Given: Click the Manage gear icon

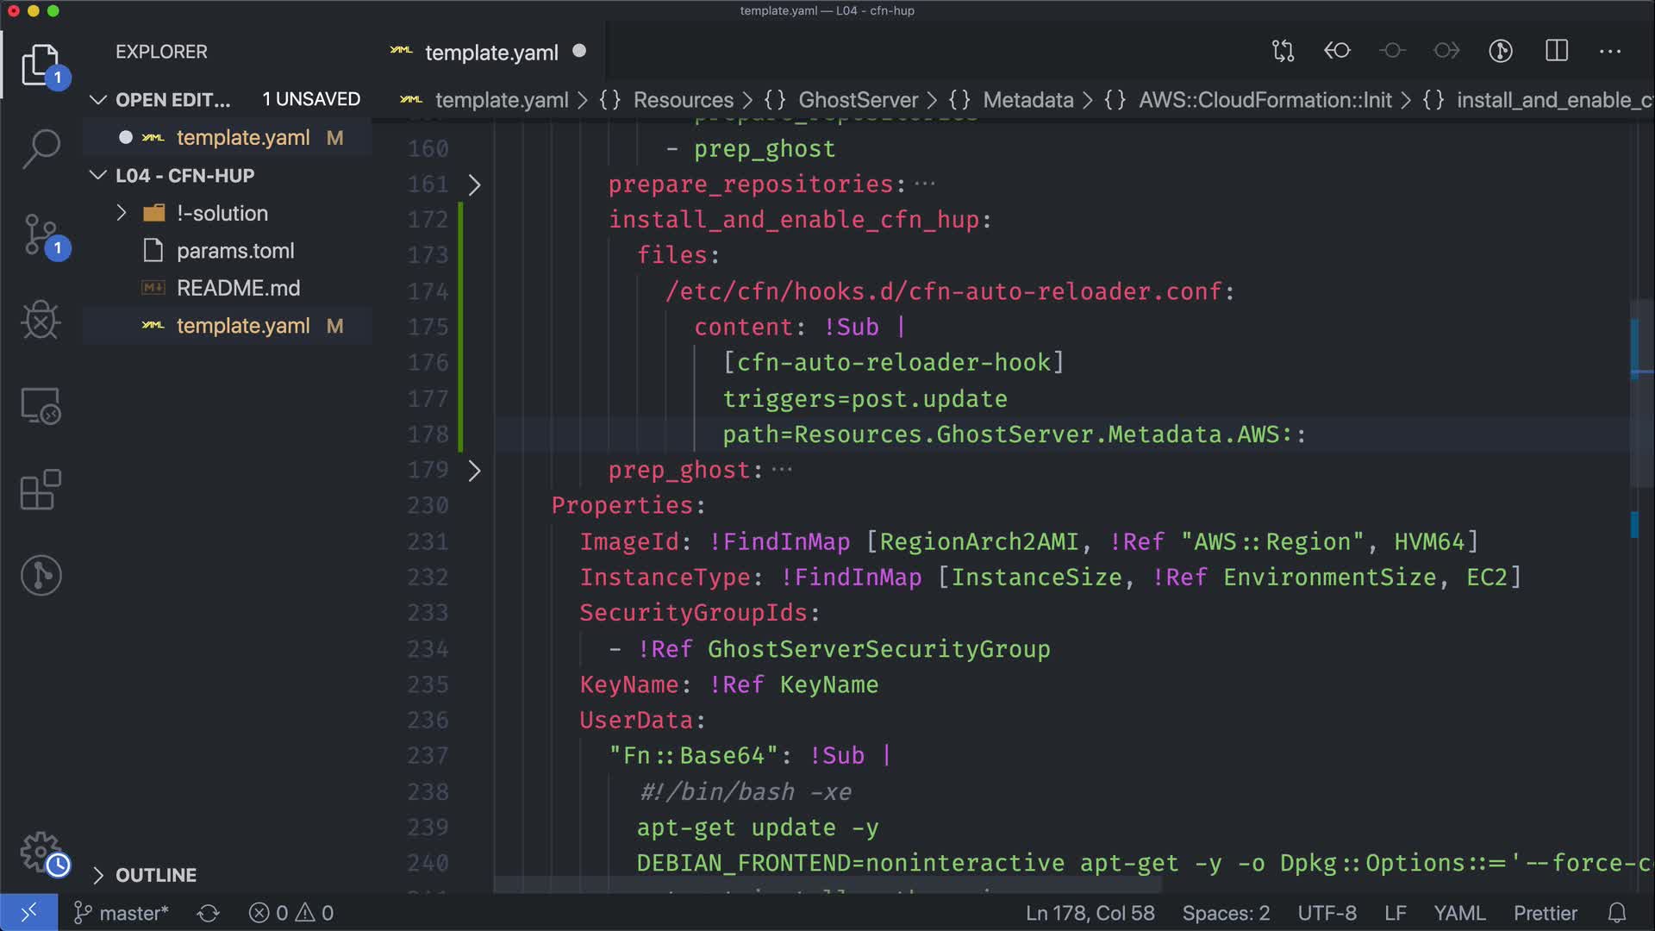Looking at the screenshot, I should tap(41, 852).
